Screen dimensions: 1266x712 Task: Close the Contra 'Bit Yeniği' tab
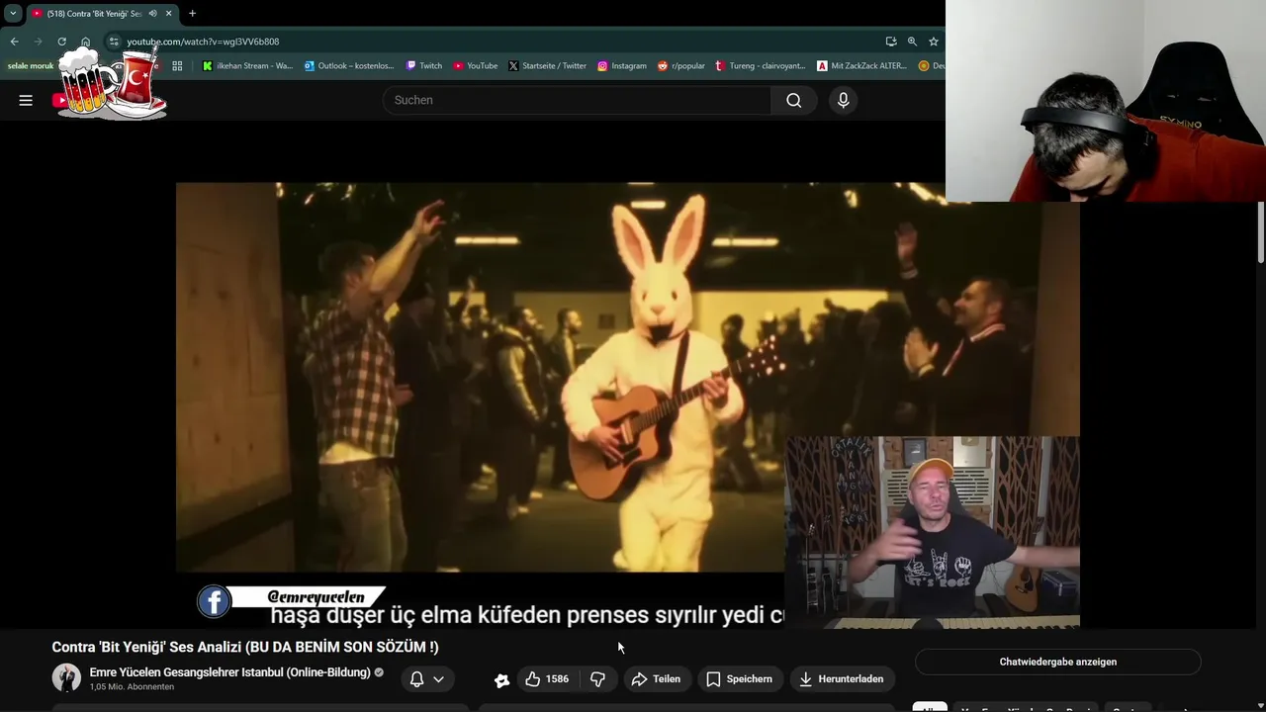(168, 13)
